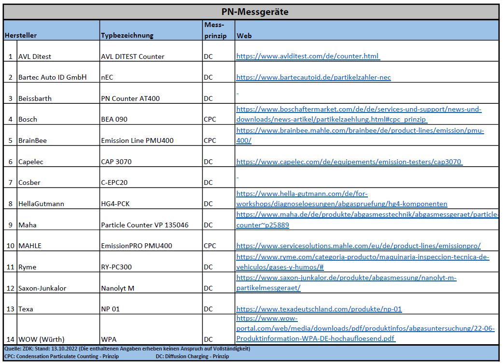Follow the Bosch aftermarket partikelzaehlung link
The width and height of the screenshot is (504, 364).
[359, 114]
